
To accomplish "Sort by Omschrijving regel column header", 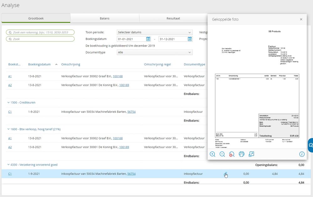I will click(x=158, y=64).
